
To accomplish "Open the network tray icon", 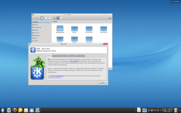I will pos(158,110).
